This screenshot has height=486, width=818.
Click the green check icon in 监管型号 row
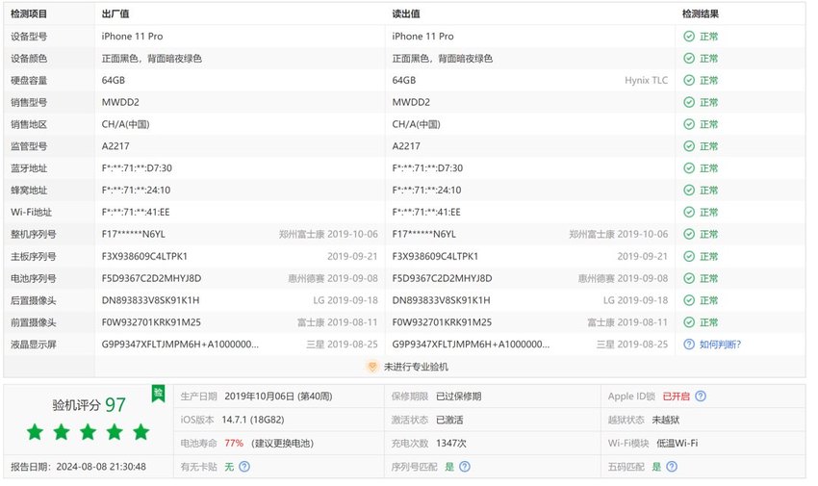[x=689, y=146]
